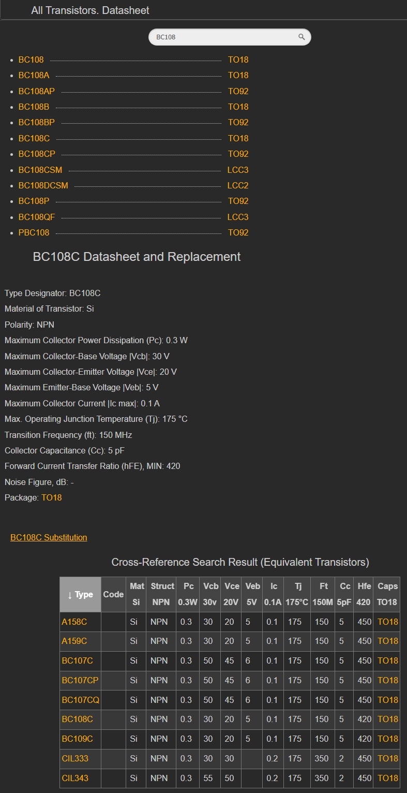Image resolution: width=407 pixels, height=793 pixels.
Task: Sort table by Code column header
Action: tap(113, 595)
